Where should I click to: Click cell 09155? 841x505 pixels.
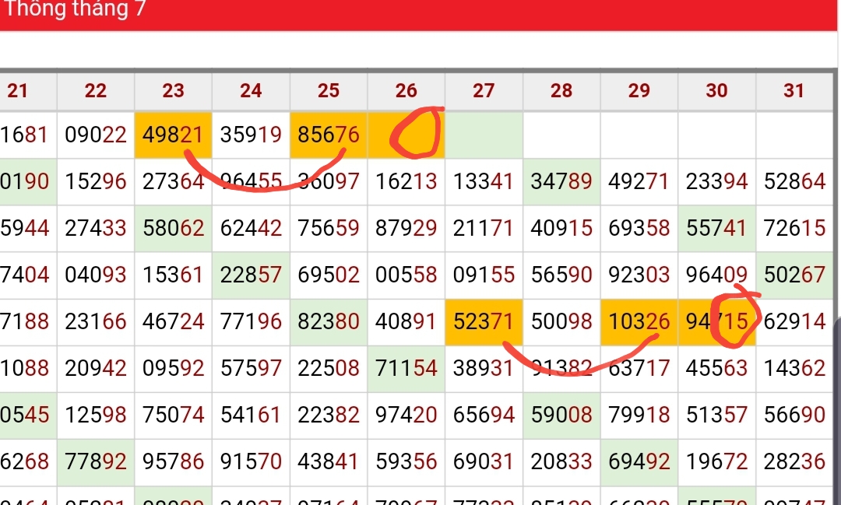pyautogui.click(x=484, y=275)
